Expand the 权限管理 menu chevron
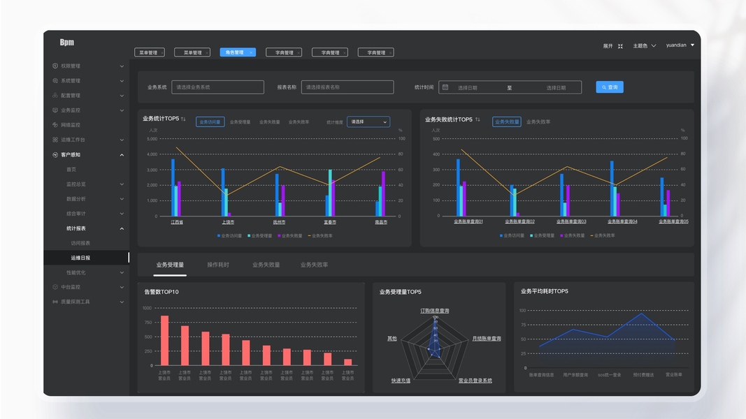746x419 pixels. tap(122, 66)
